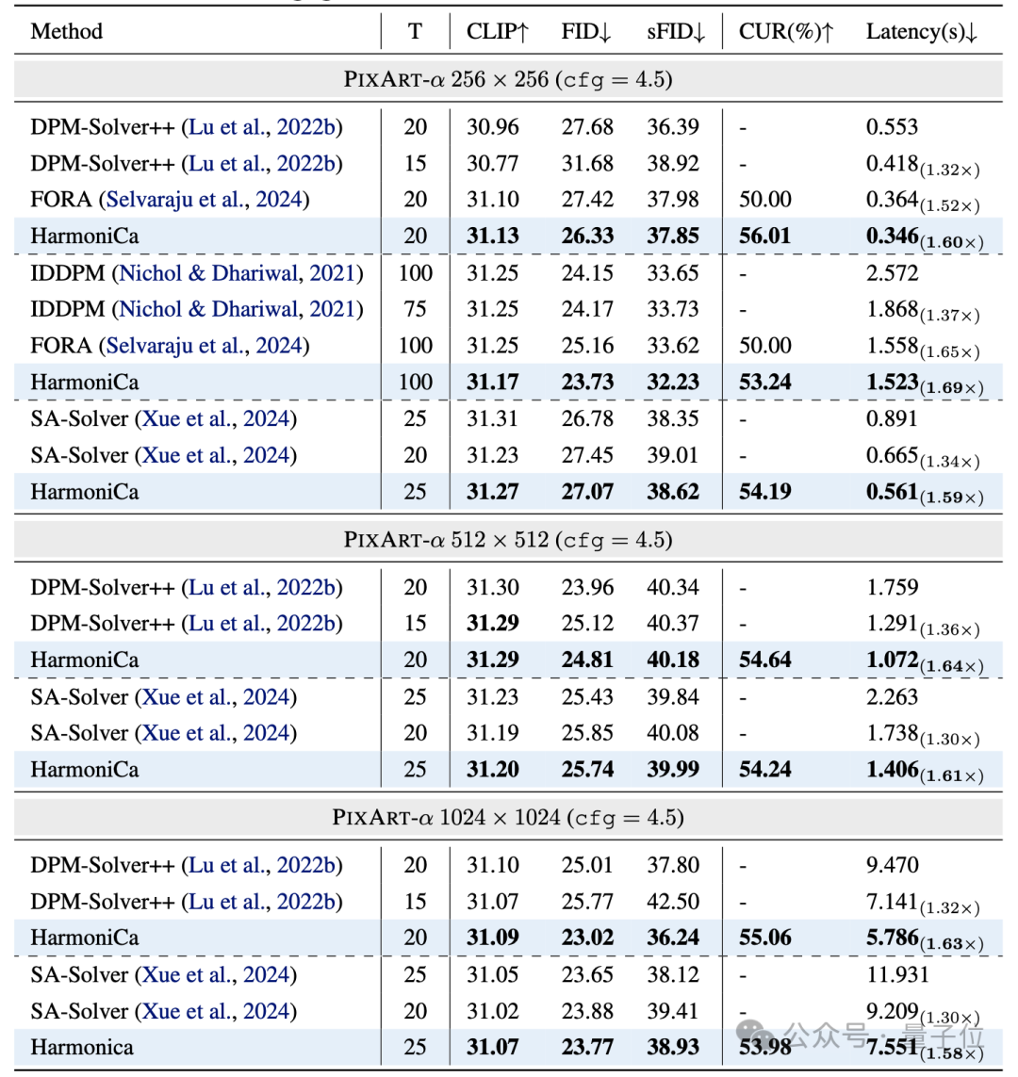1018x1077 pixels.
Task: Select the PixArt-α 512 × 512 section heading
Action: [x=508, y=540]
